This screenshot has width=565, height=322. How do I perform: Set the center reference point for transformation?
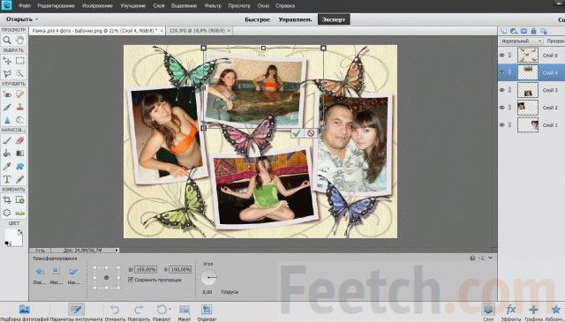(106, 278)
